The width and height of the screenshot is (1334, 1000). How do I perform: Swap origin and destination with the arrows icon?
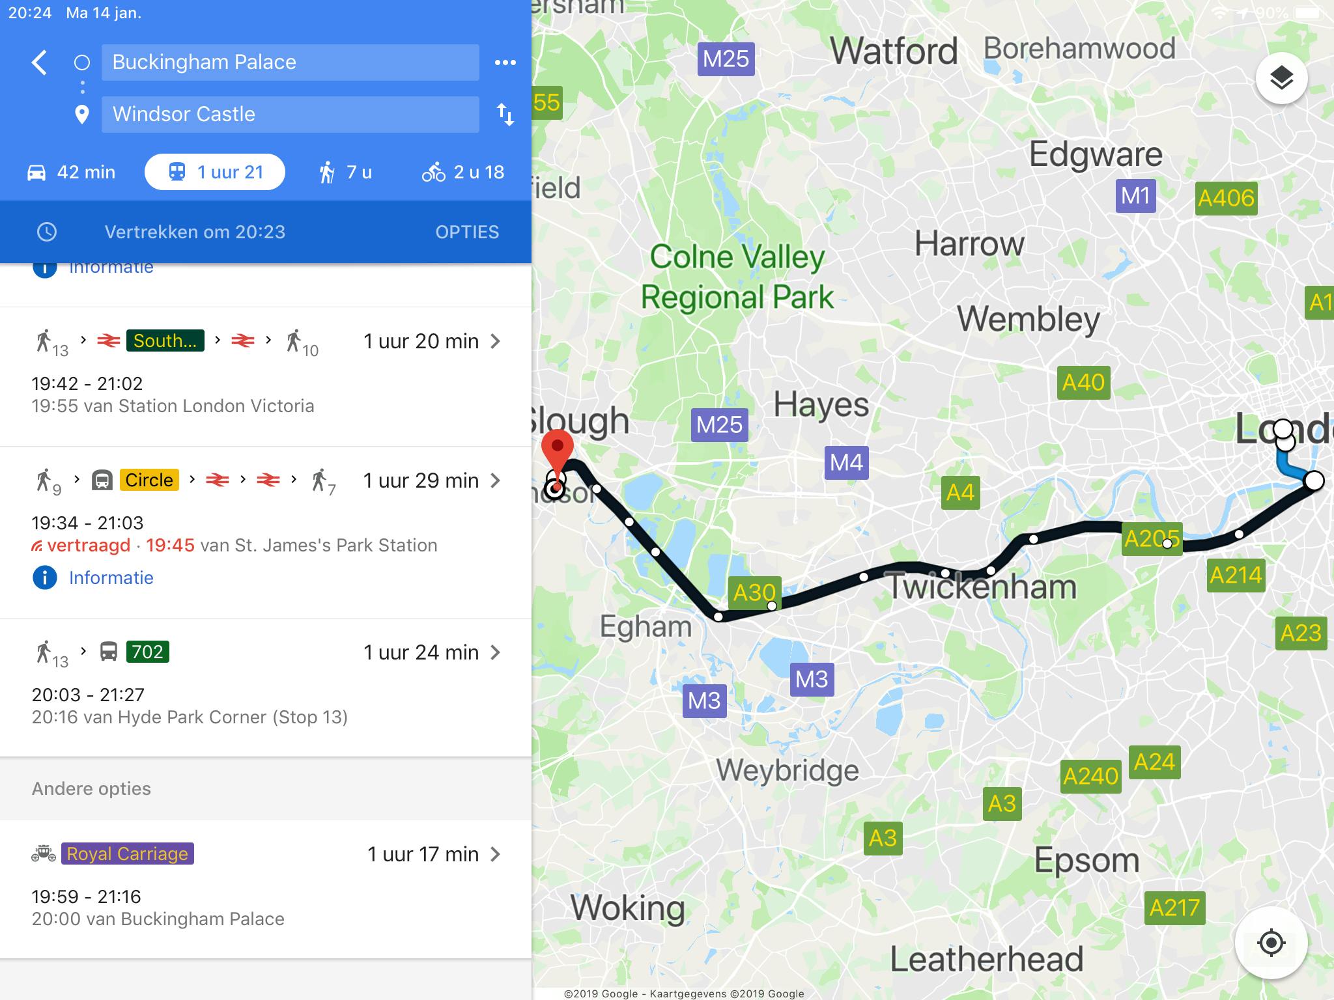[x=505, y=115]
